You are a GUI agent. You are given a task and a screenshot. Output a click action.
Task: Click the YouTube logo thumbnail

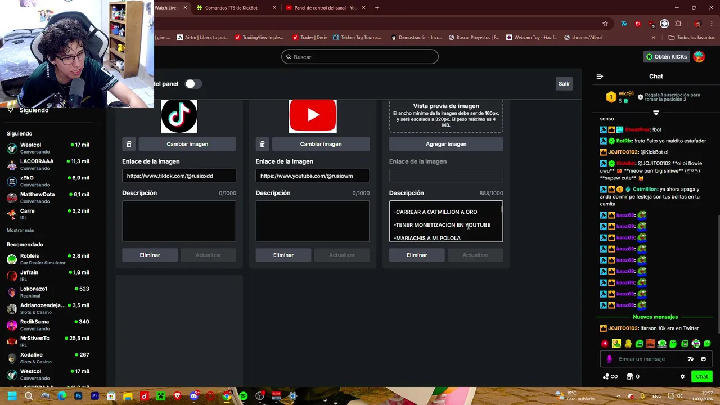(x=313, y=116)
